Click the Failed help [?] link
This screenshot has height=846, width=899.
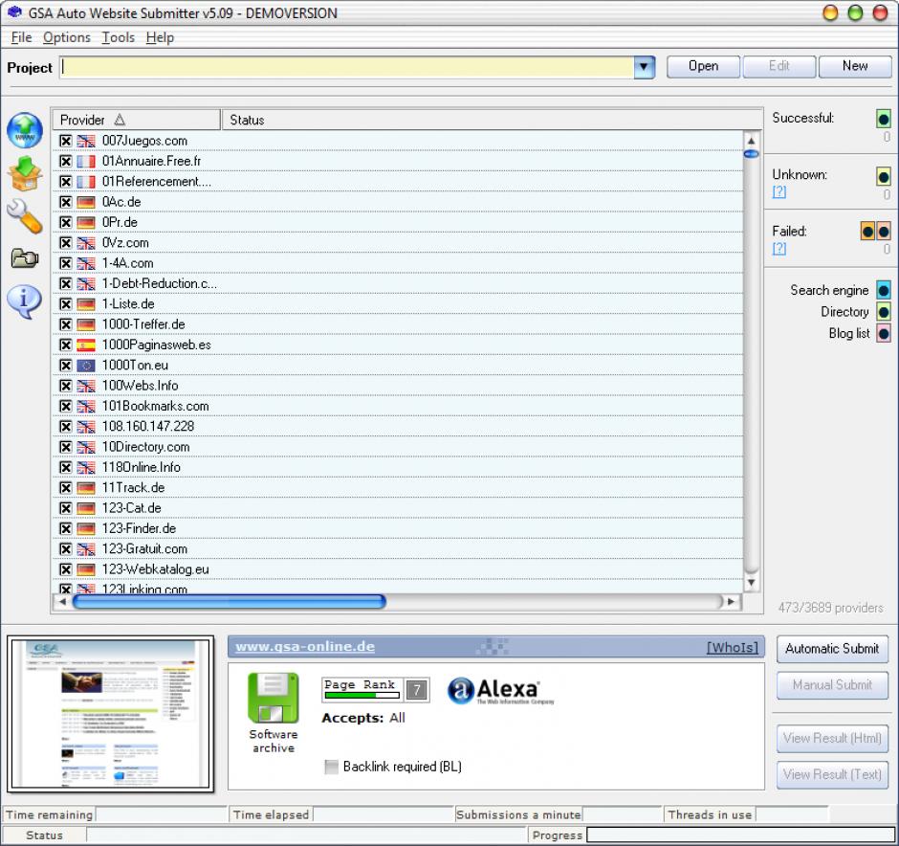coord(779,249)
